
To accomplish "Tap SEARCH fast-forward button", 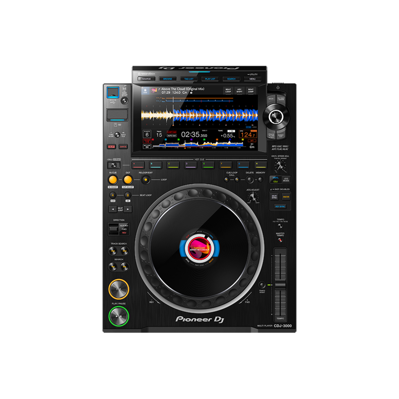I will pyautogui.click(x=125, y=266).
